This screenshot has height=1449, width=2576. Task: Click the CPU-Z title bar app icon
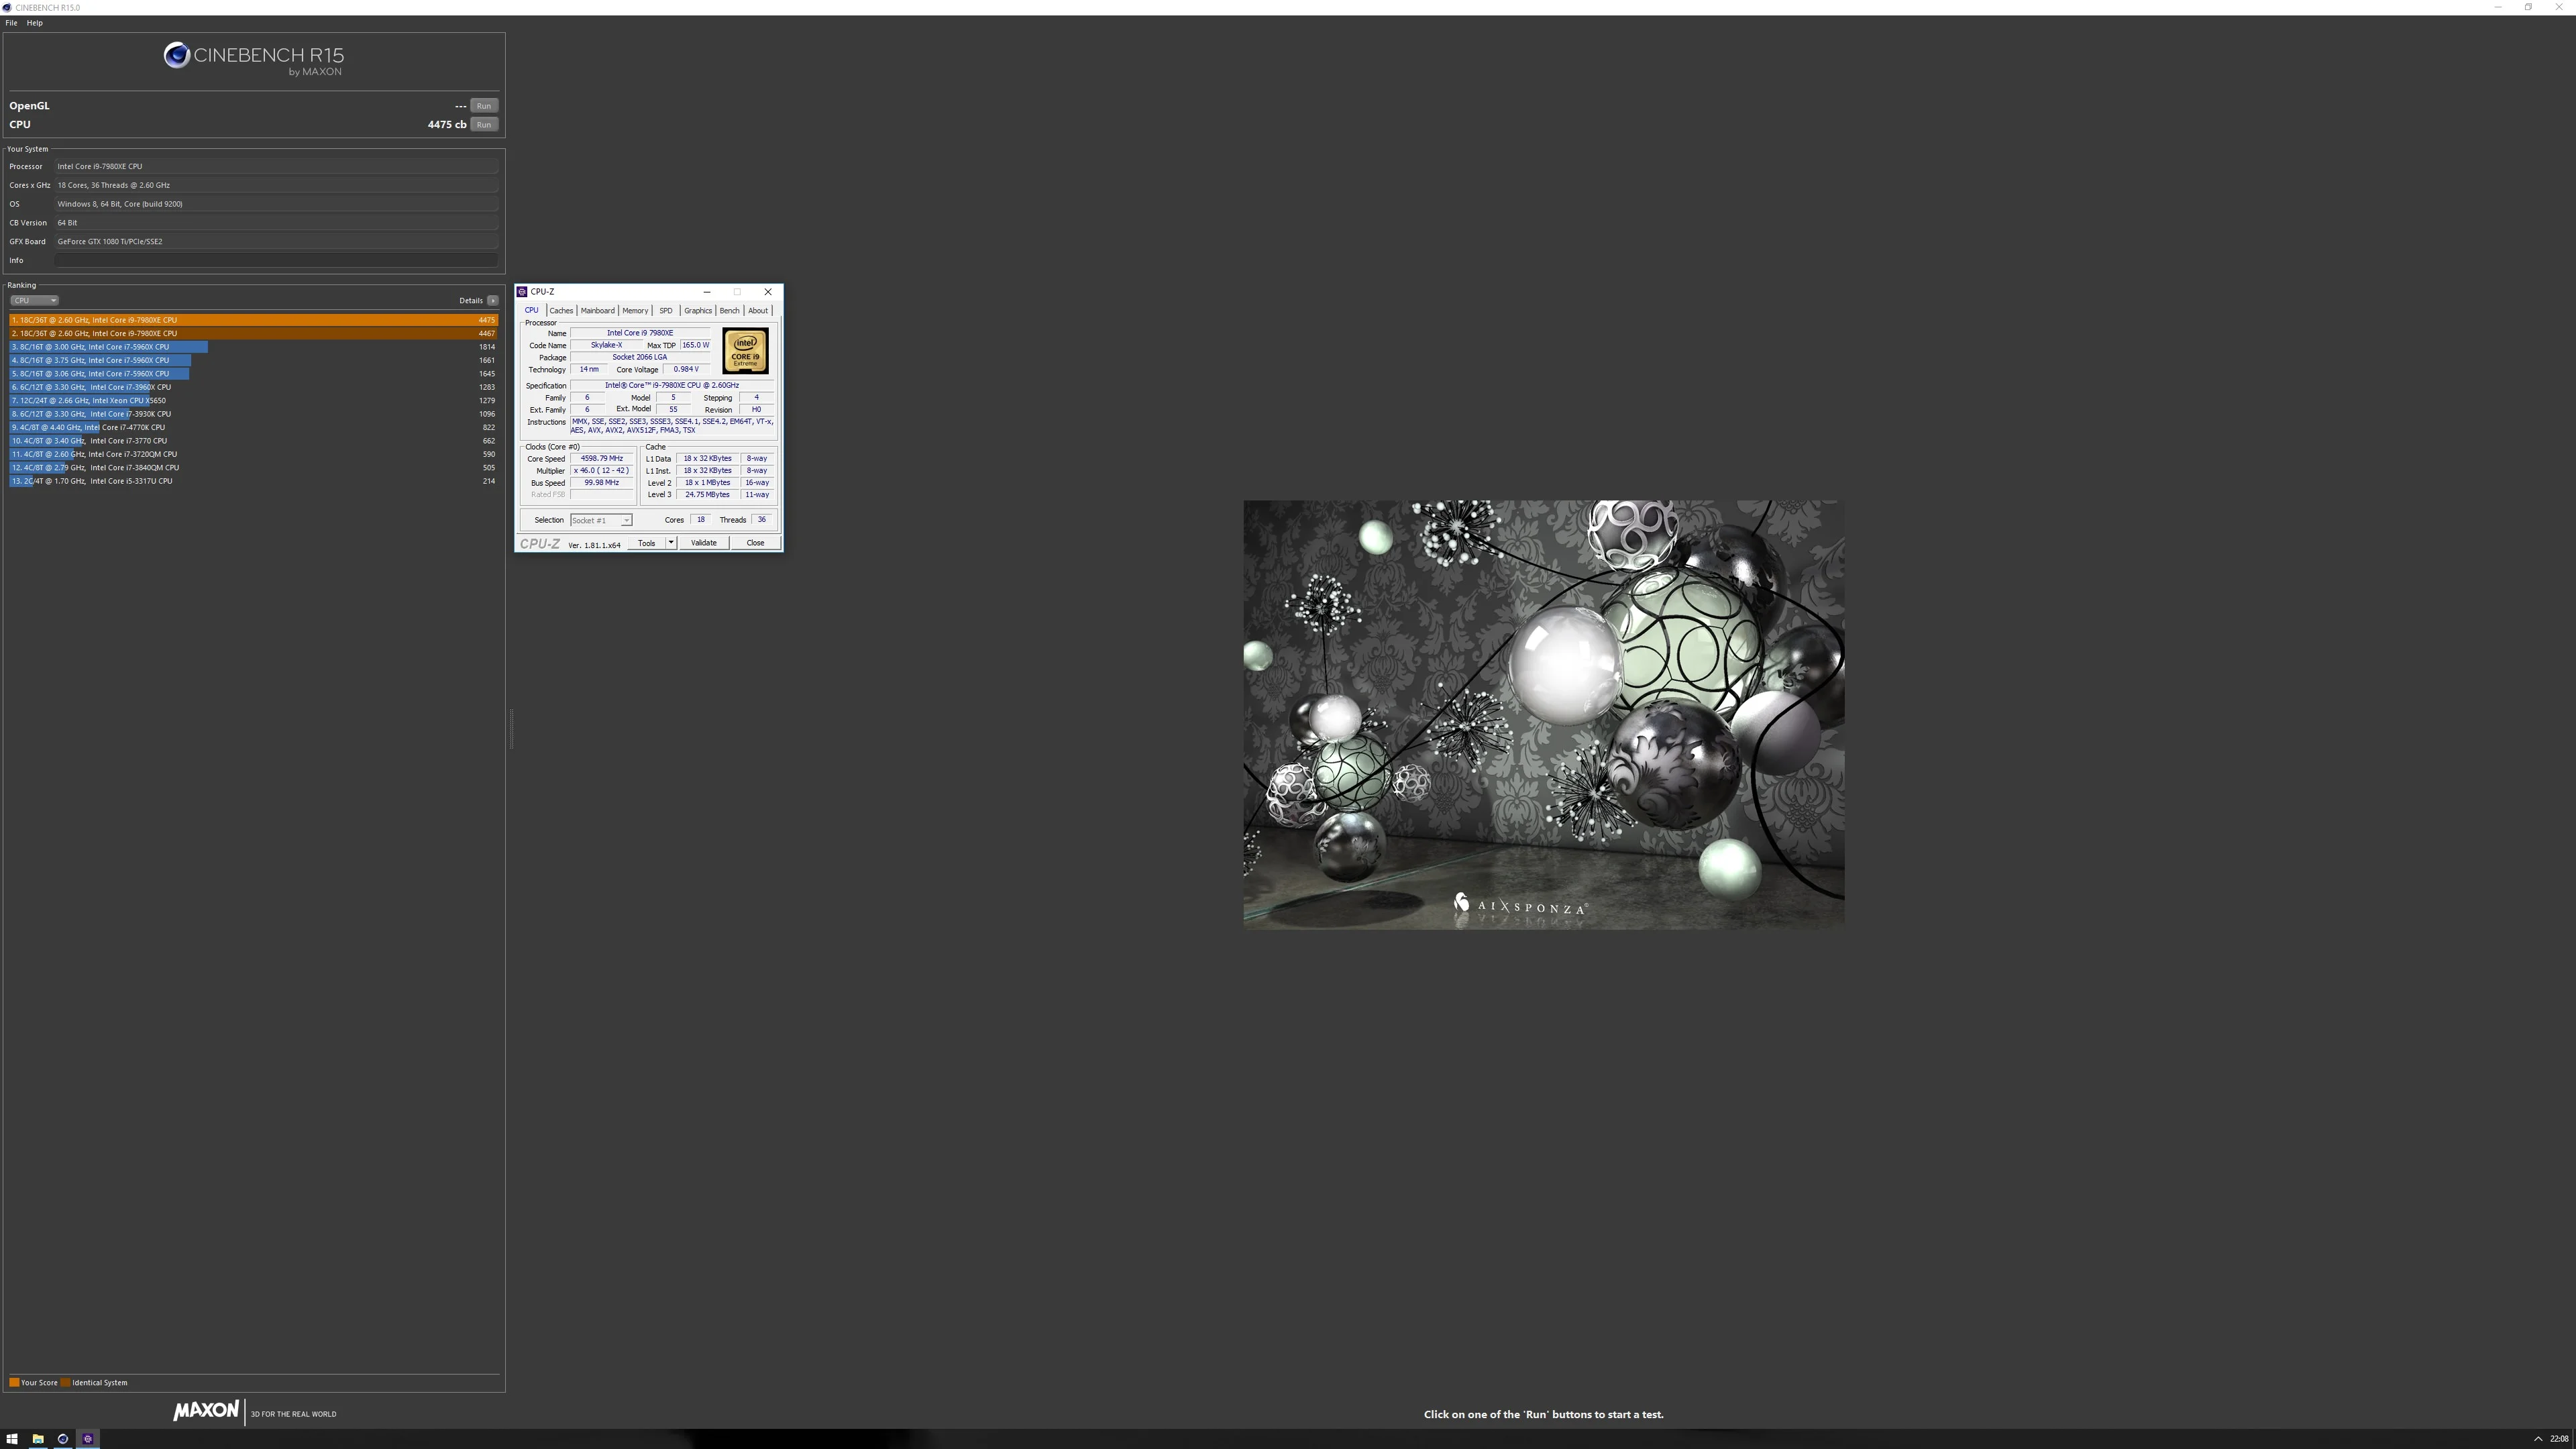tap(522, 292)
